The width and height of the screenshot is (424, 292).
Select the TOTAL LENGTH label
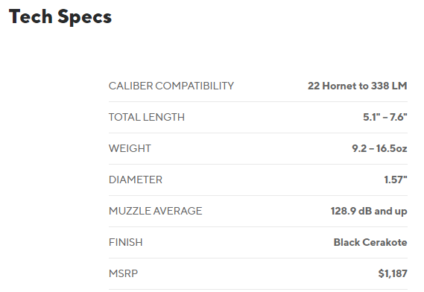pyautogui.click(x=147, y=117)
